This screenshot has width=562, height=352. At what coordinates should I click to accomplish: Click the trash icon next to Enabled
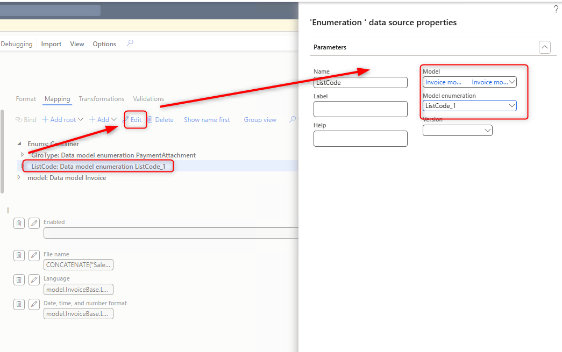click(x=19, y=223)
